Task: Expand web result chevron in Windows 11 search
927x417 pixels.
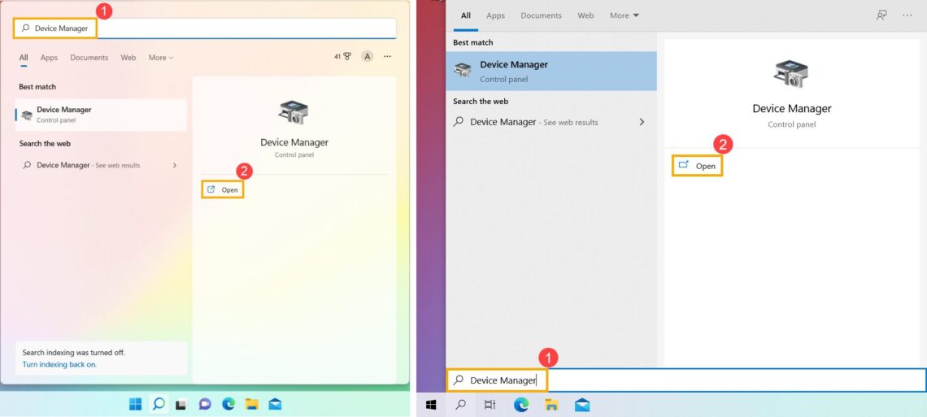Action: tap(174, 165)
